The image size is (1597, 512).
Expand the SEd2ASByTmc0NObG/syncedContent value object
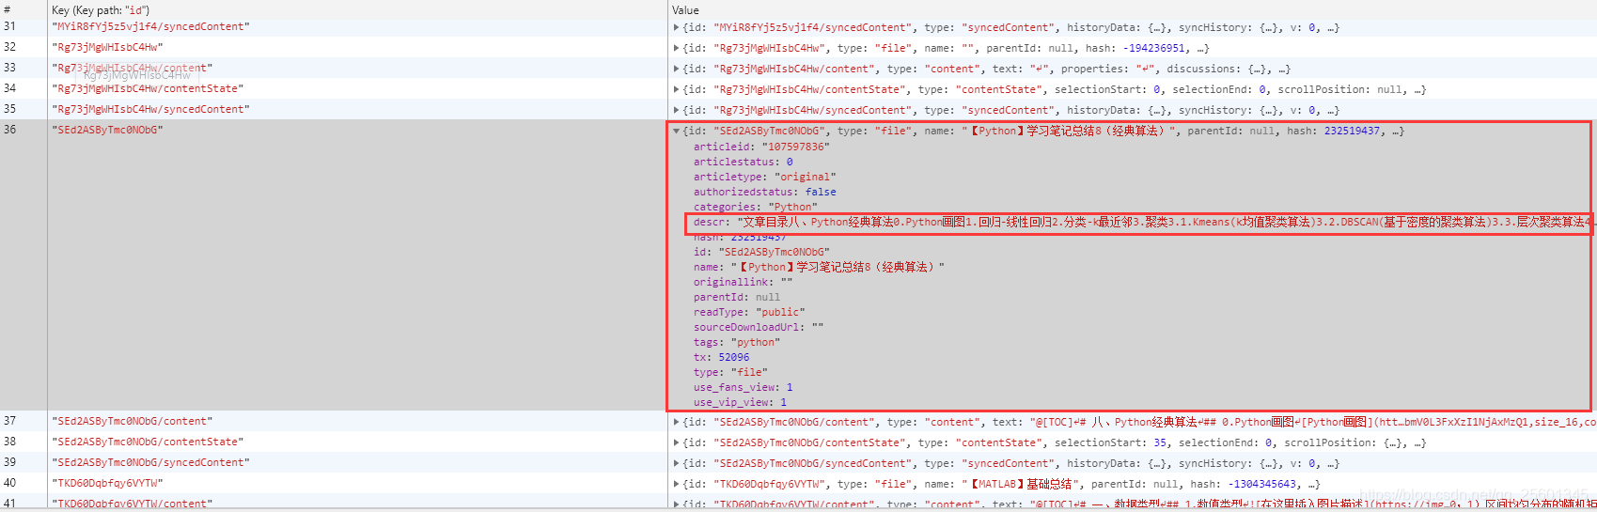coord(677,463)
